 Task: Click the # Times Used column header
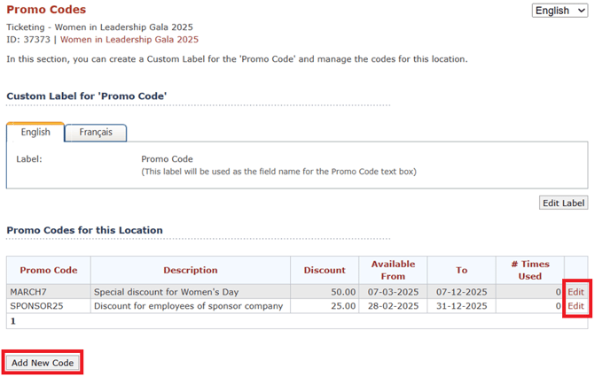pyautogui.click(x=530, y=270)
